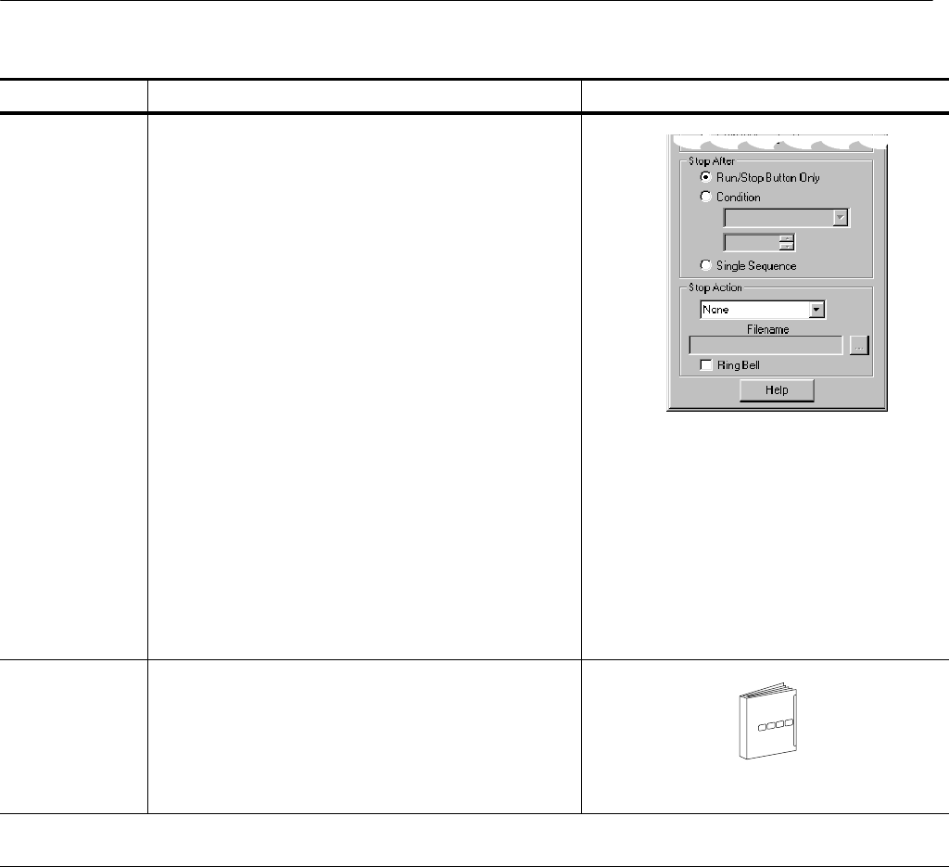The width and height of the screenshot is (949, 867).
Task: Click the Help button
Action: (777, 390)
